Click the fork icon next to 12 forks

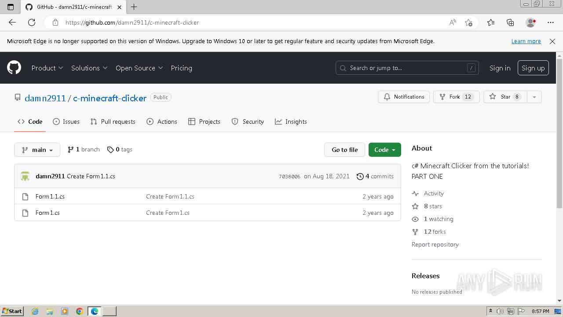pyautogui.click(x=415, y=232)
